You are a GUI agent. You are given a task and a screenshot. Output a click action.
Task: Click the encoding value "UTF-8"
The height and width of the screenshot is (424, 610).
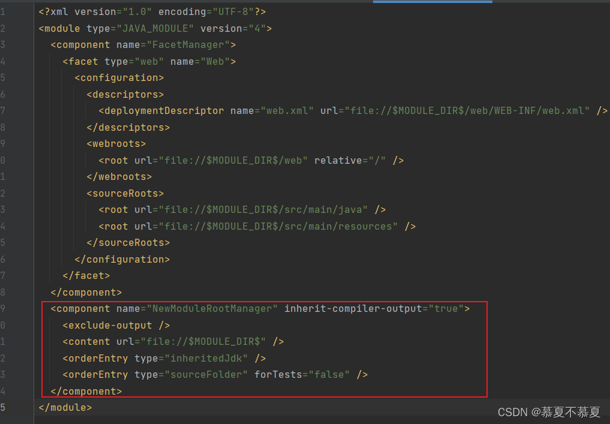click(x=233, y=11)
